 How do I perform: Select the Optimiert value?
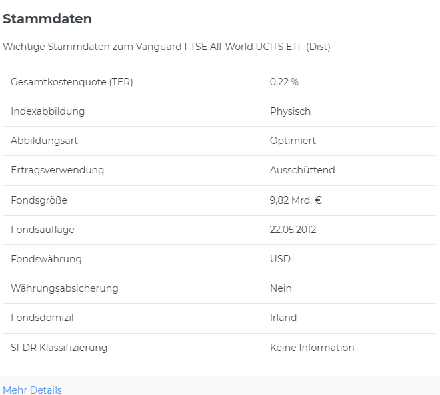[293, 141]
